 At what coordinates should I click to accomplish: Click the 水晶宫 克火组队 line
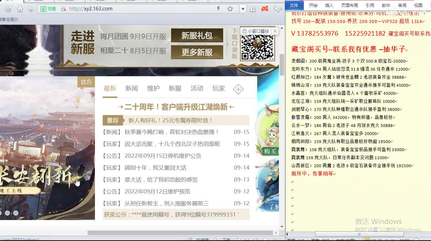click(345, 93)
